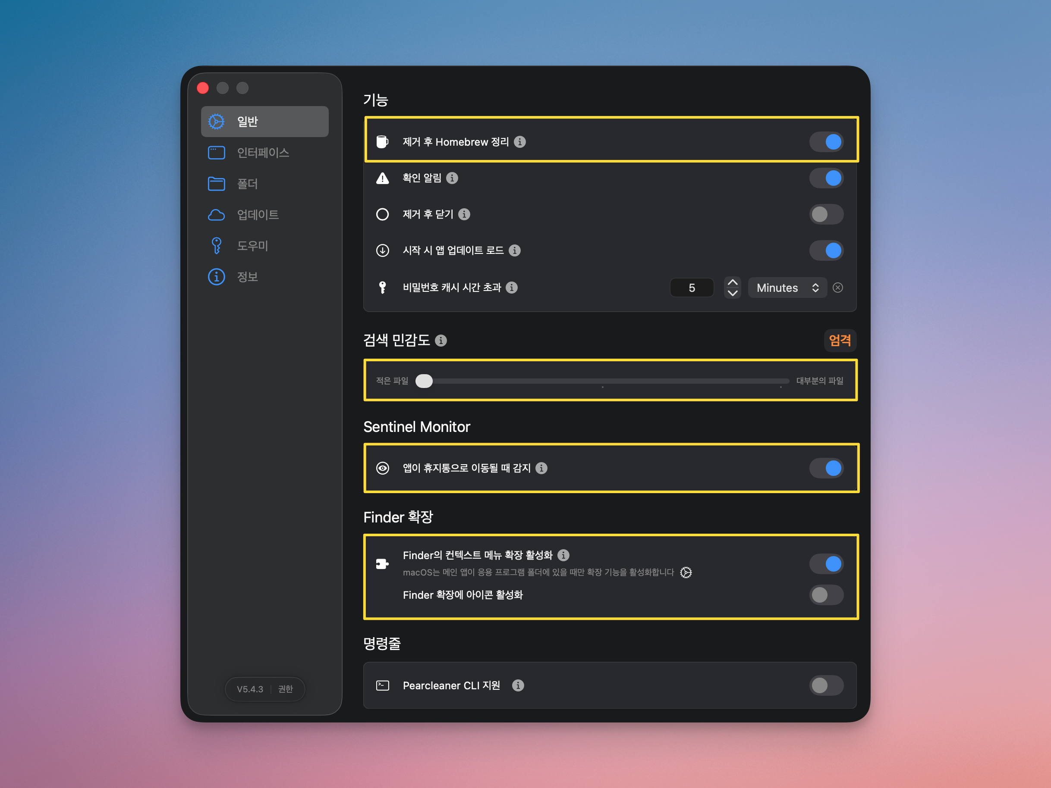Click info icon beside Pearcleaner CLI 지원
The height and width of the screenshot is (788, 1051).
tap(518, 685)
